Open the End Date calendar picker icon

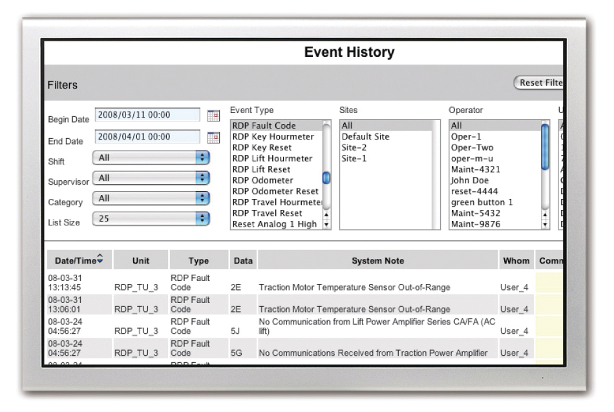[x=213, y=138]
